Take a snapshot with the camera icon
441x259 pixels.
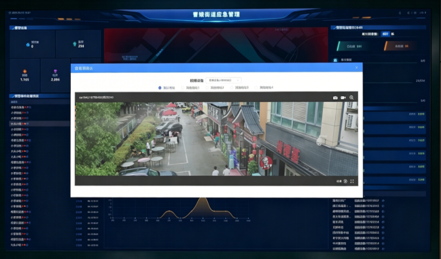click(335, 97)
